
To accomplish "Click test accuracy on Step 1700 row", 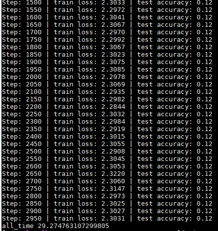I will pyautogui.click(x=175, y=32).
